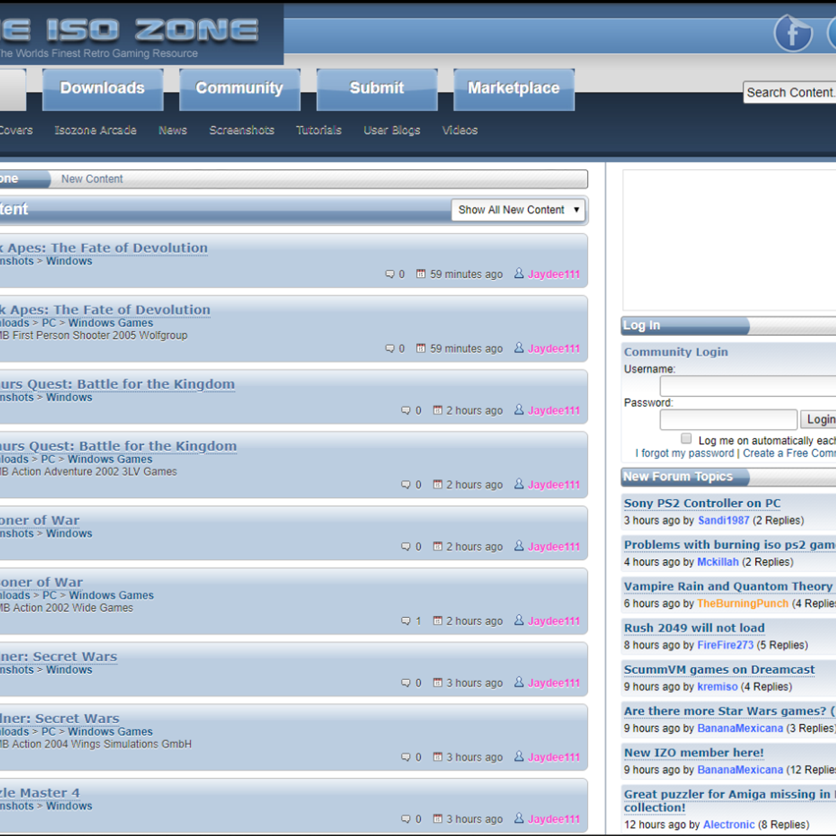Open the Marketplace tab
Viewport: 836px width, 836px height.
[x=514, y=88]
